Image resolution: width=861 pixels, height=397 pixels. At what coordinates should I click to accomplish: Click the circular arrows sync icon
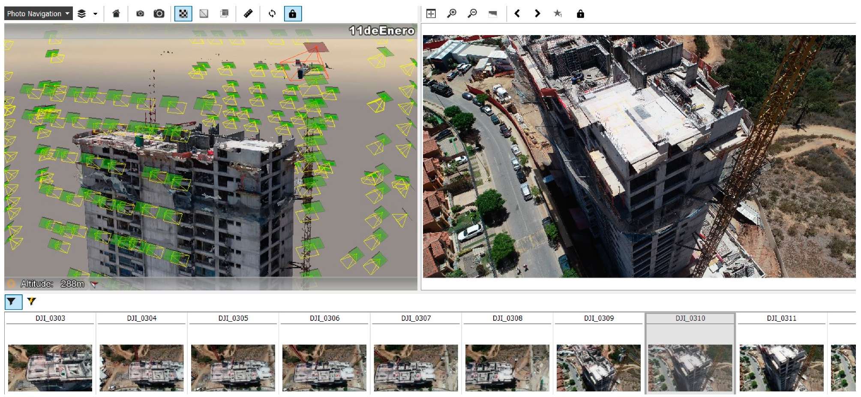(x=272, y=14)
